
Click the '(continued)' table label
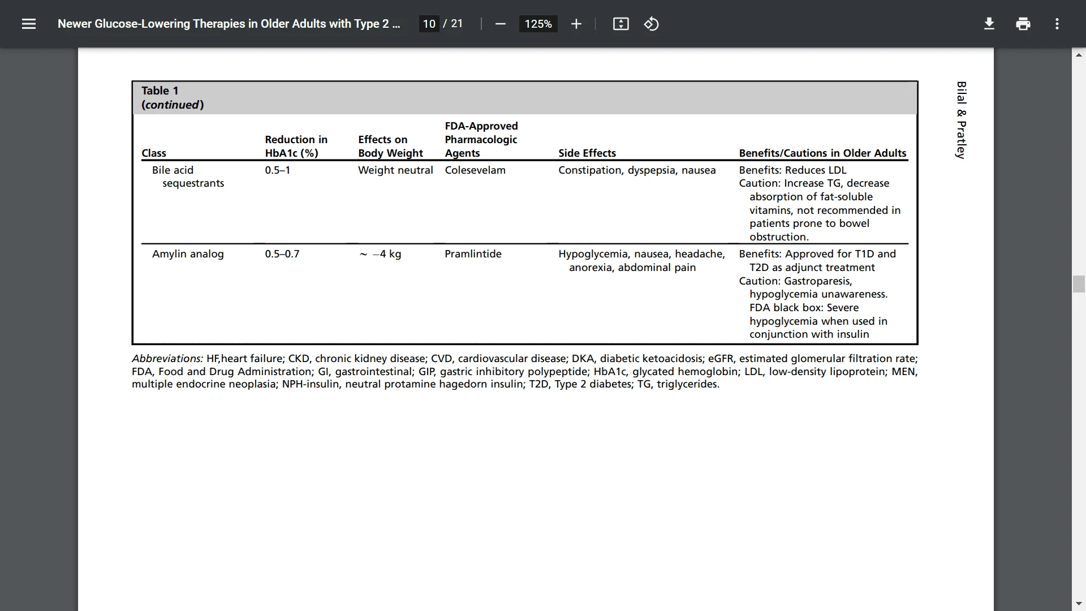click(173, 105)
